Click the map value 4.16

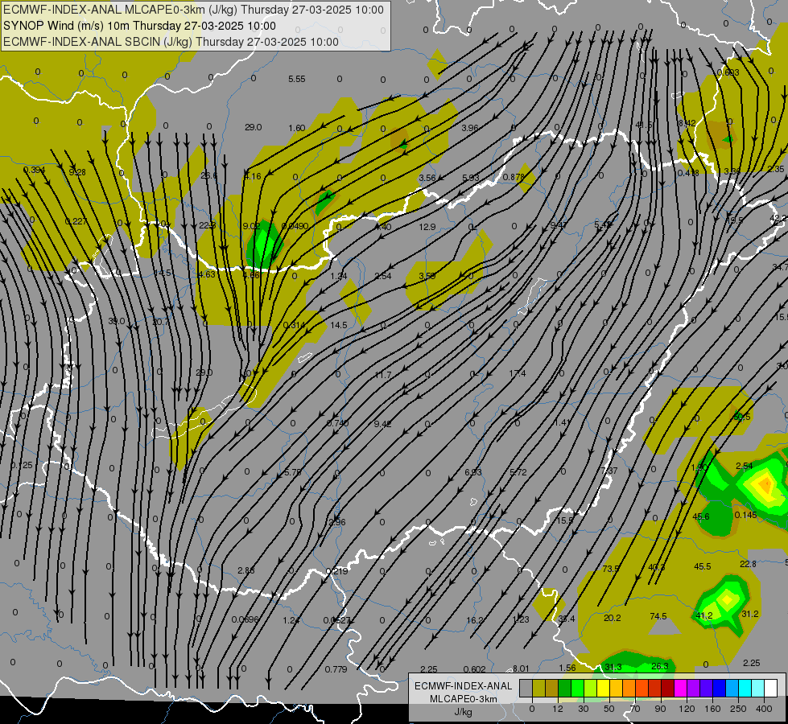pyautogui.click(x=252, y=176)
